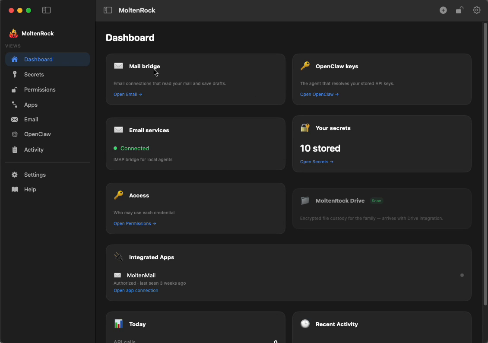Viewport: 488px width, 343px height.
Task: Open the Apps sidebar view
Action: click(48, 105)
